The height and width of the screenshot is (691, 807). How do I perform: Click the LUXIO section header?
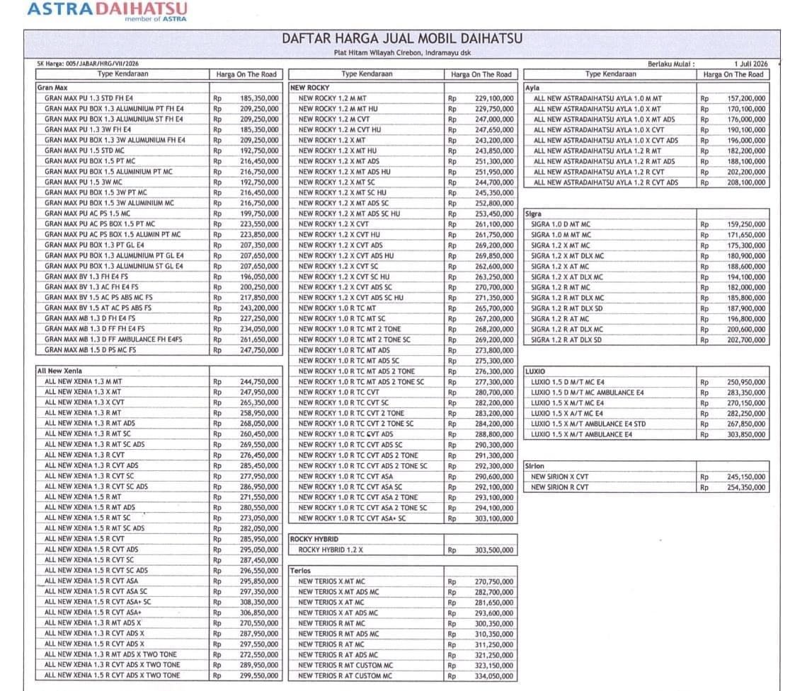pos(534,371)
